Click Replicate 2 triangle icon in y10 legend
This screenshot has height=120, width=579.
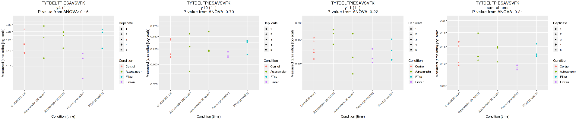click(266, 34)
